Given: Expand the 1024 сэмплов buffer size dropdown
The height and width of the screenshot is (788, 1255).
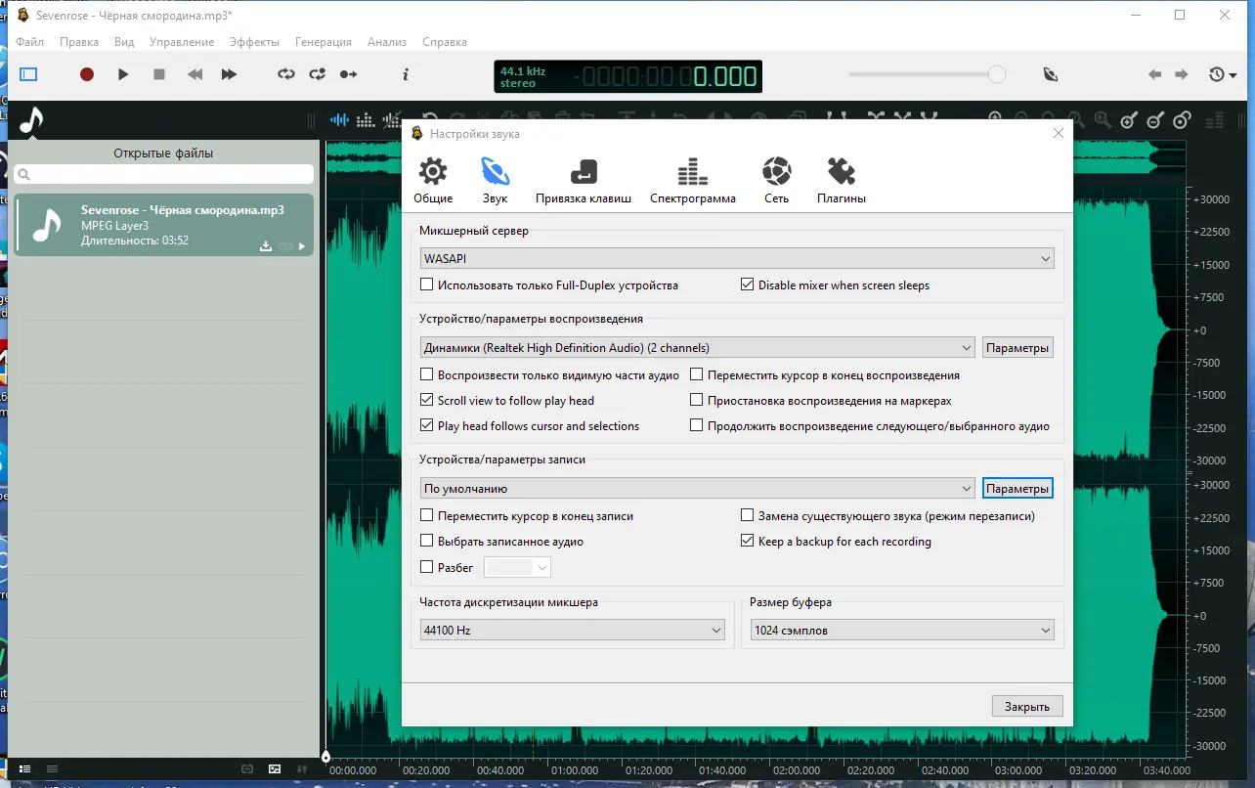Looking at the screenshot, I should [x=902, y=631].
